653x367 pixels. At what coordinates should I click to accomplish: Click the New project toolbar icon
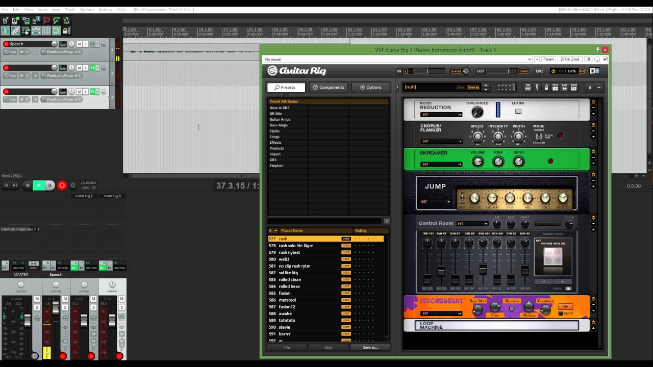[x=5, y=21]
